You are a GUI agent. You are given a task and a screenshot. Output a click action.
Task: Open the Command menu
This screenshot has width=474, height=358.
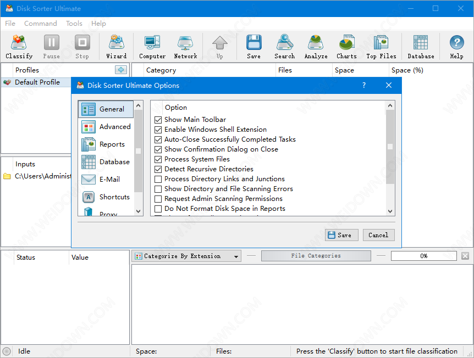pyautogui.click(x=41, y=23)
